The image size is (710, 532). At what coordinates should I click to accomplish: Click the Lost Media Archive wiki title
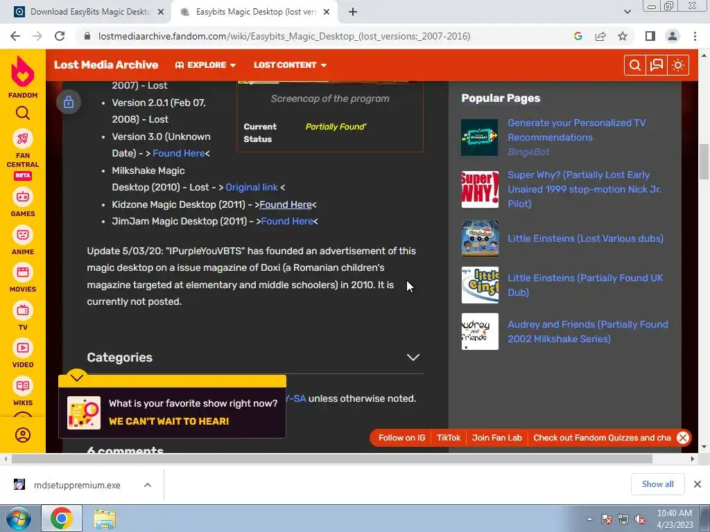coord(106,64)
